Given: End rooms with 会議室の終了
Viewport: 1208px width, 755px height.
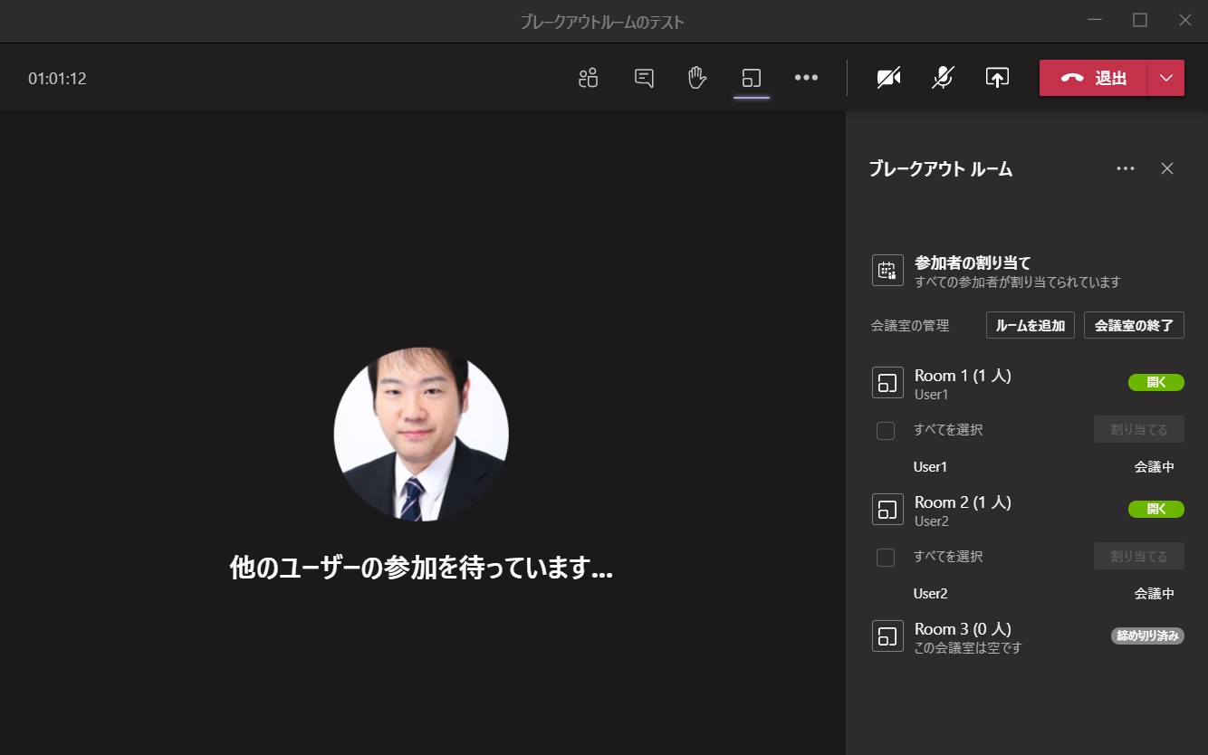Looking at the screenshot, I should tap(1134, 325).
